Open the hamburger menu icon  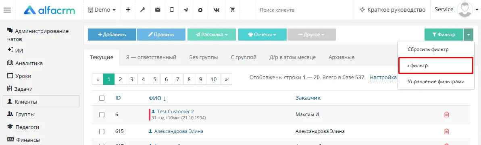click(7, 10)
